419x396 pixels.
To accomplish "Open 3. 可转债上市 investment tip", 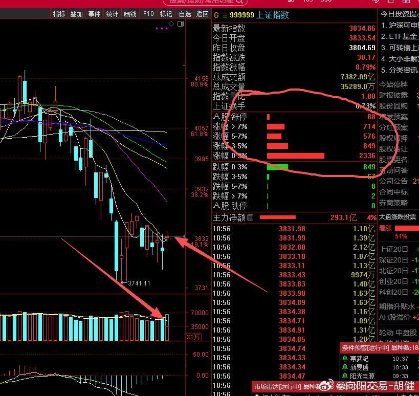I will (x=400, y=48).
